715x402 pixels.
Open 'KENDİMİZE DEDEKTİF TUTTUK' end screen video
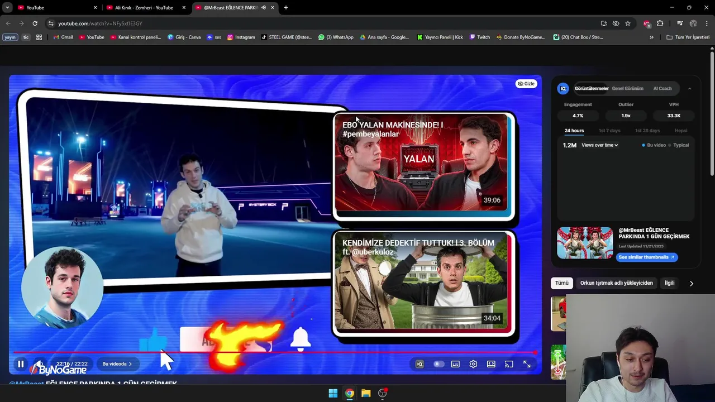click(x=421, y=281)
